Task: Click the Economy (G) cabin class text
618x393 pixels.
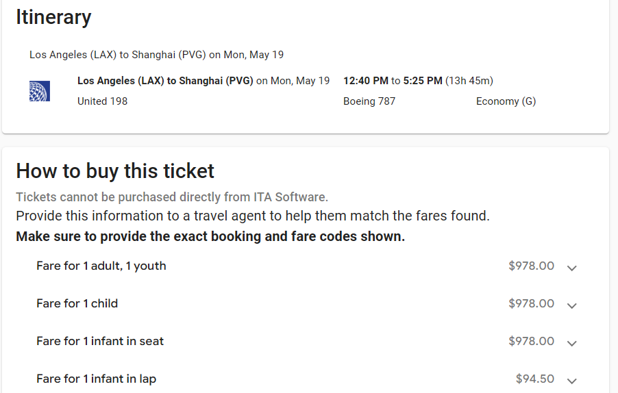Action: point(506,101)
